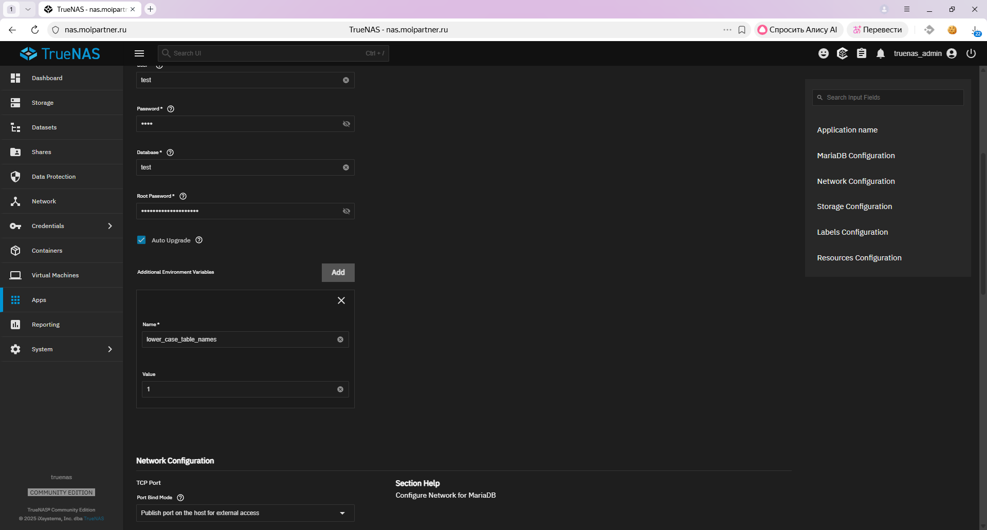Open the Virtual Machines page

coord(55,275)
